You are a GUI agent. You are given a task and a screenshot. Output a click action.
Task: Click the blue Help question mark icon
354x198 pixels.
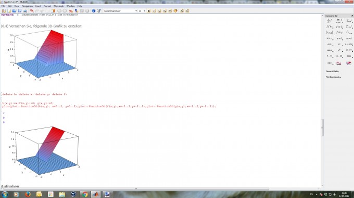pos(94,11)
